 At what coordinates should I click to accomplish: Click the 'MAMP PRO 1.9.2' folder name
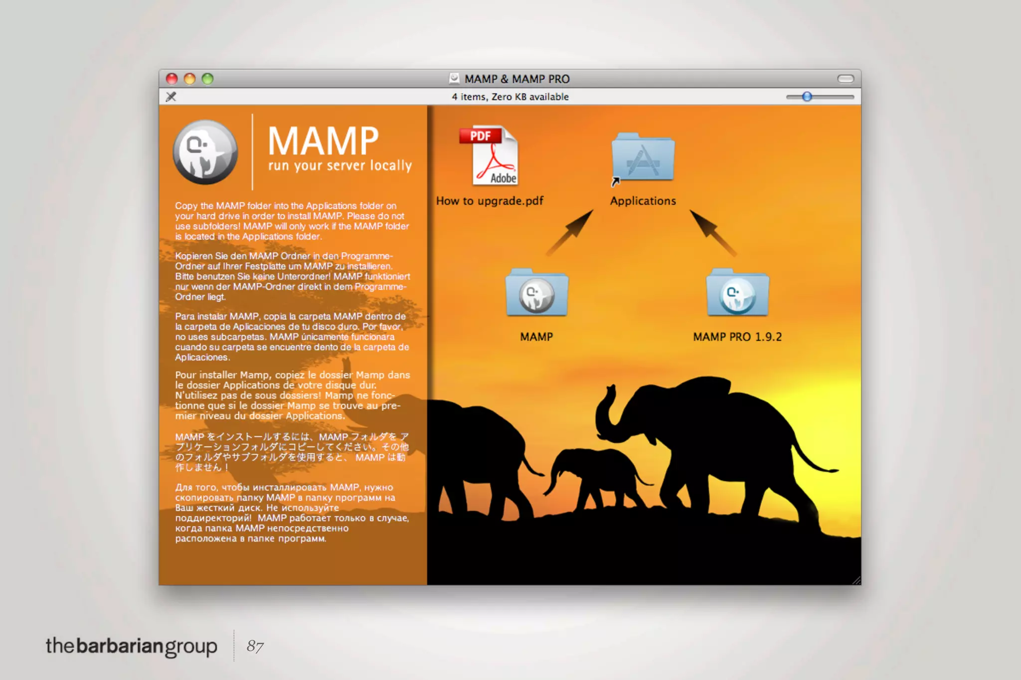737,337
